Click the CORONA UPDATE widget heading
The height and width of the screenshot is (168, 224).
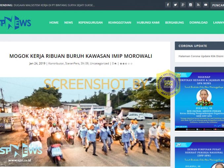click(193, 46)
